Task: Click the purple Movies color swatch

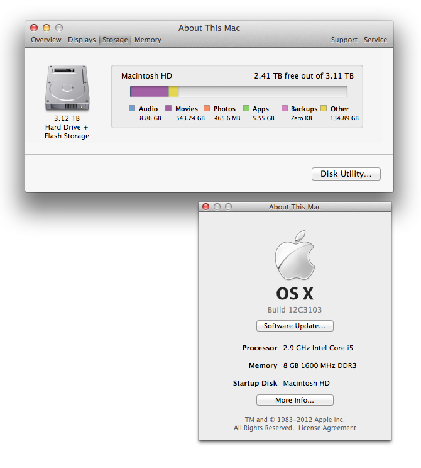Action: click(x=168, y=108)
